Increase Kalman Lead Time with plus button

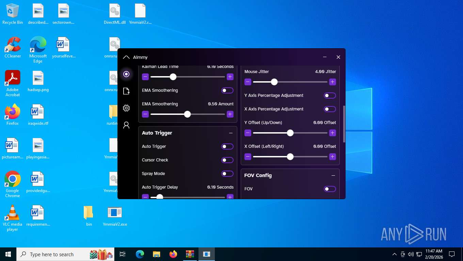pos(230,77)
